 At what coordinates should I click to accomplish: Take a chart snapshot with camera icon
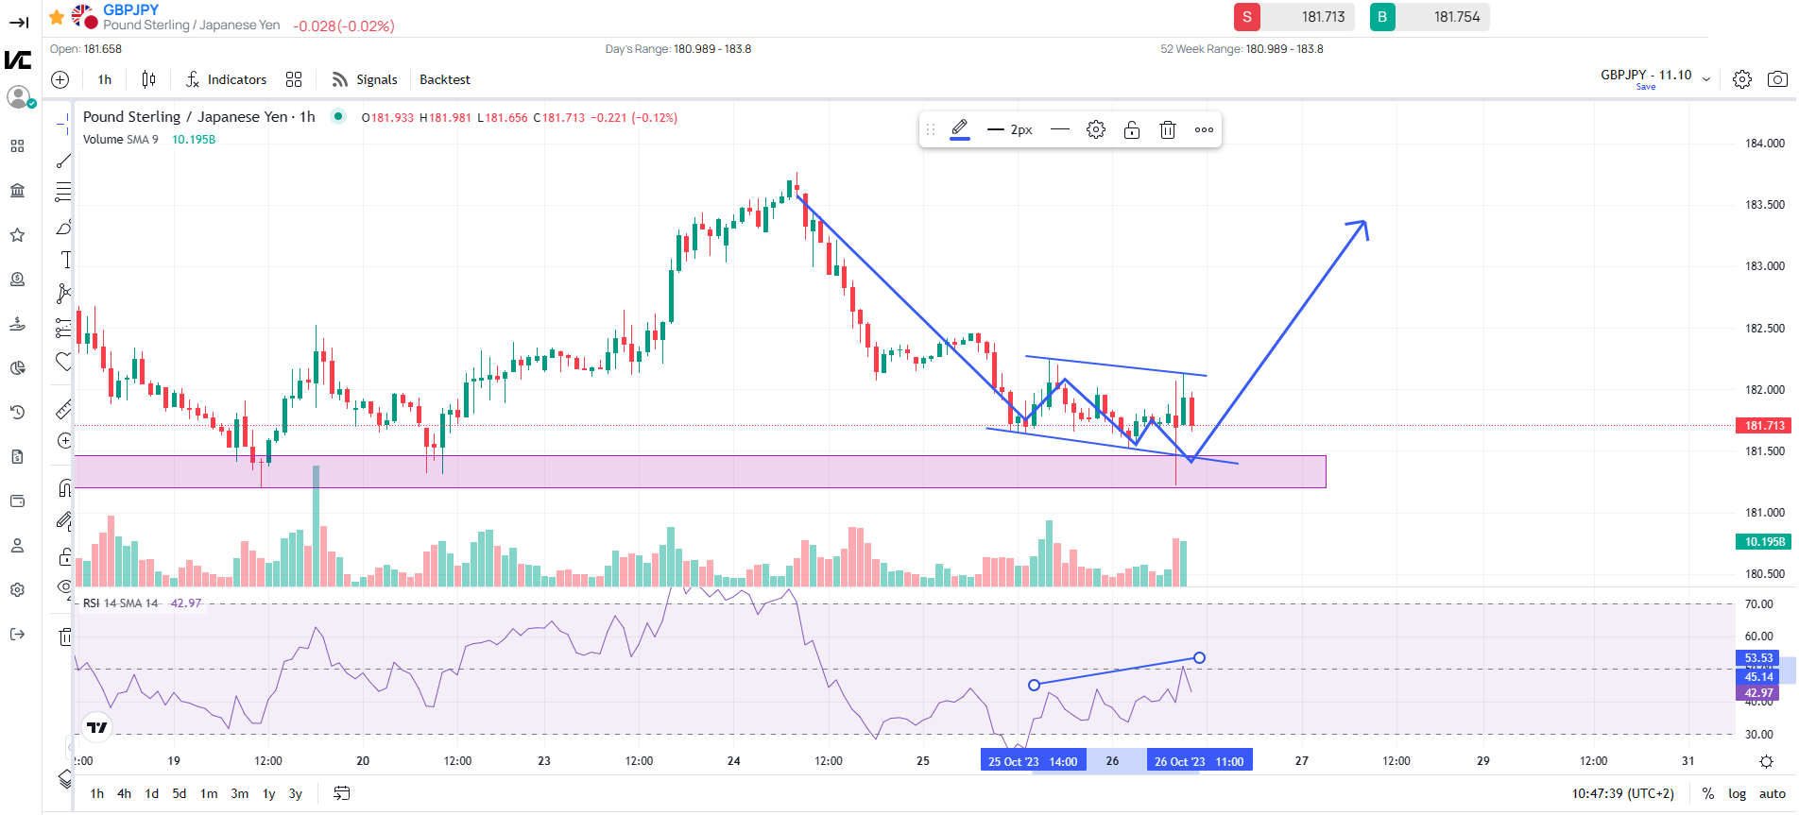pos(1777,79)
